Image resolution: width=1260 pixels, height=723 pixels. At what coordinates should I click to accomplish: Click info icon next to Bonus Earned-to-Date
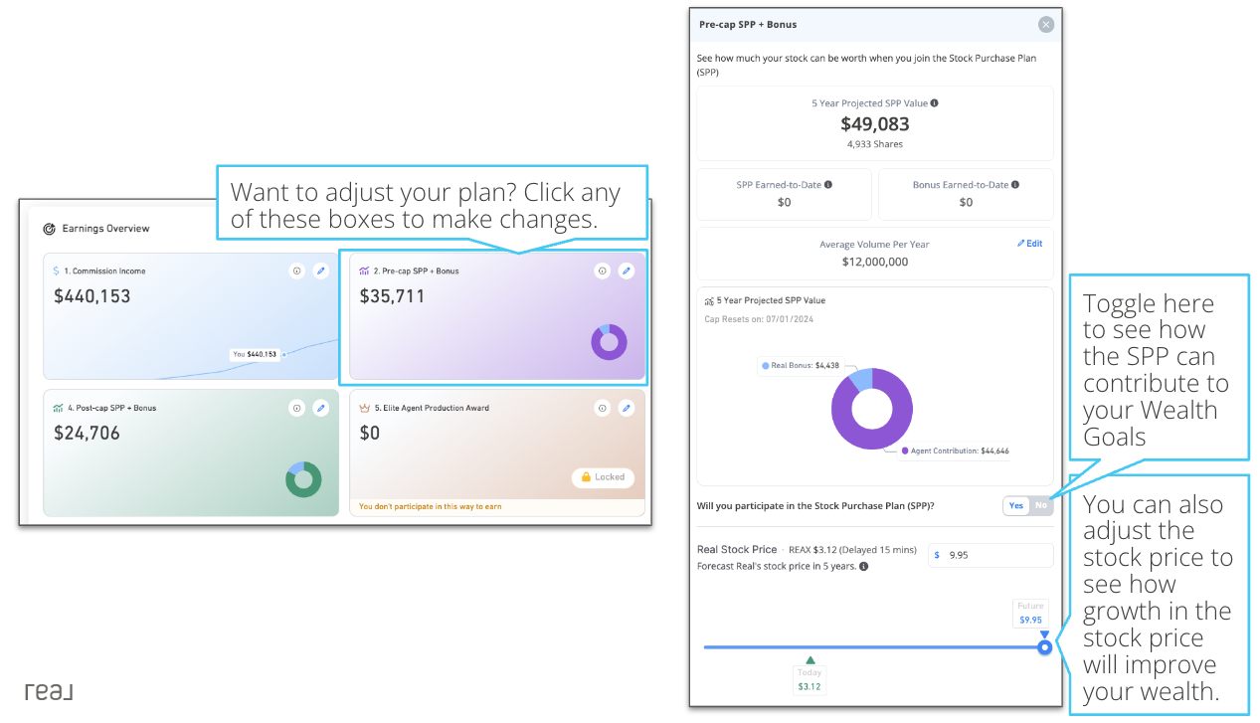[x=1015, y=185]
